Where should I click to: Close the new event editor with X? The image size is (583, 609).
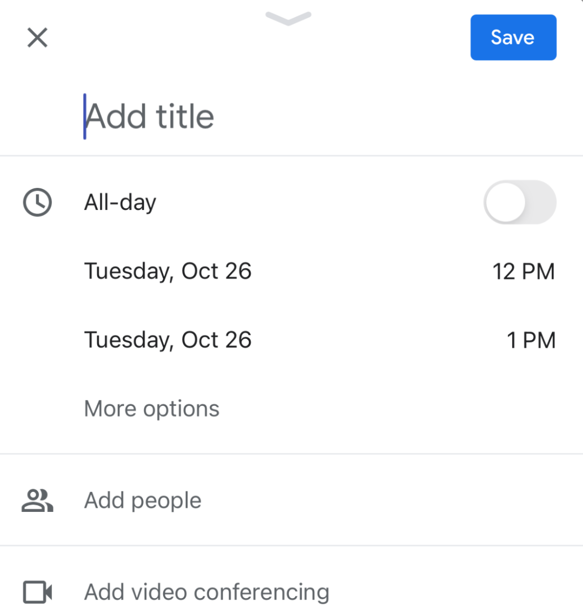[x=37, y=37]
